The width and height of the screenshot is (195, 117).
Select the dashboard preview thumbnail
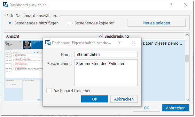24,70
